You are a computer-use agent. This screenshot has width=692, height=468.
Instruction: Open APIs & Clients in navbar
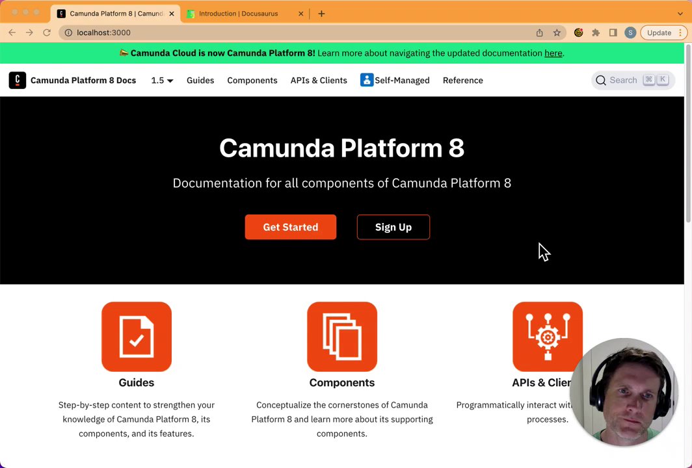(x=319, y=81)
